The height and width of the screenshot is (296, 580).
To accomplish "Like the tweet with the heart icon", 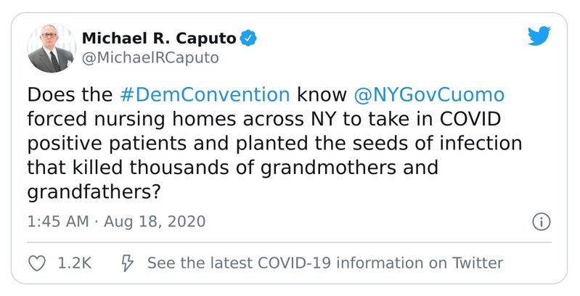I will (x=36, y=263).
